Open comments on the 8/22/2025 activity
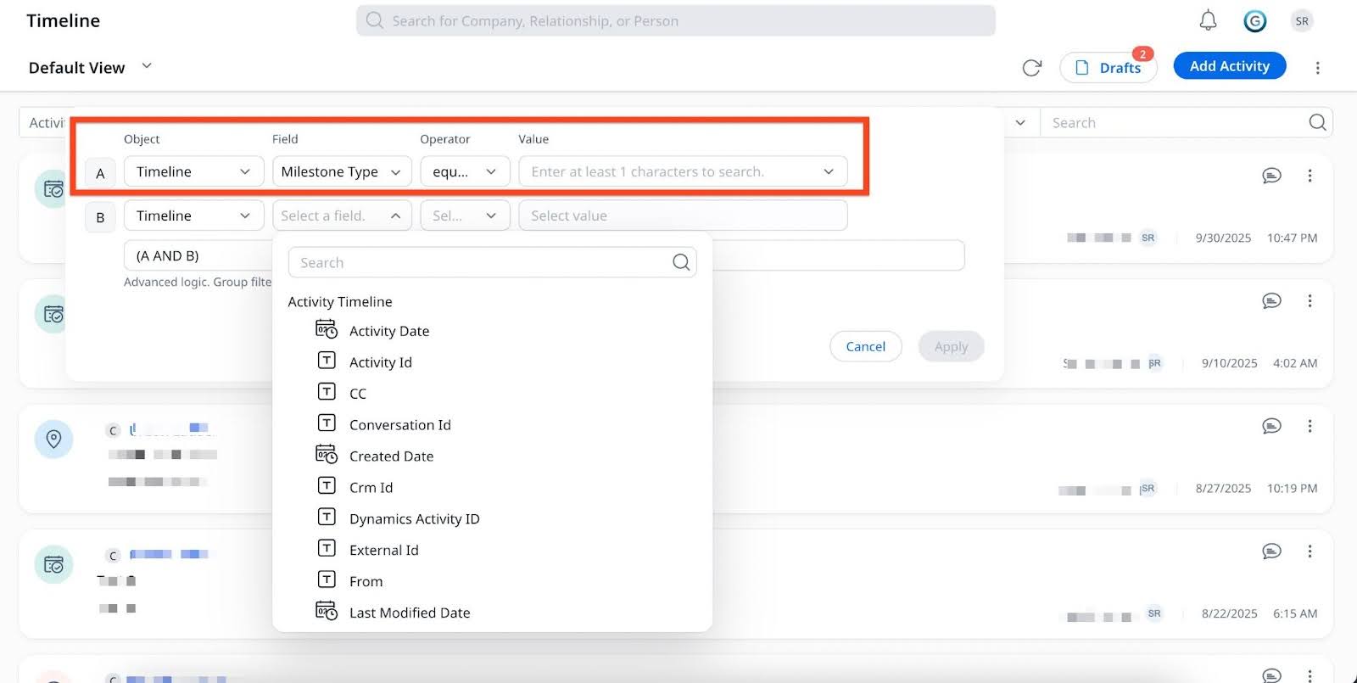Image resolution: width=1357 pixels, height=683 pixels. coord(1271,551)
